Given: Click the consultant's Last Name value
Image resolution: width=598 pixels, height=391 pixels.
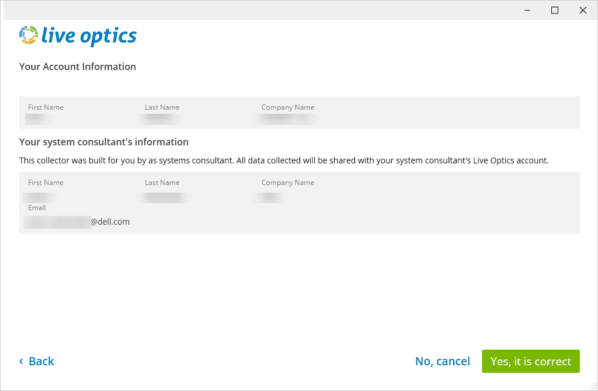Looking at the screenshot, I should pyautogui.click(x=166, y=197).
